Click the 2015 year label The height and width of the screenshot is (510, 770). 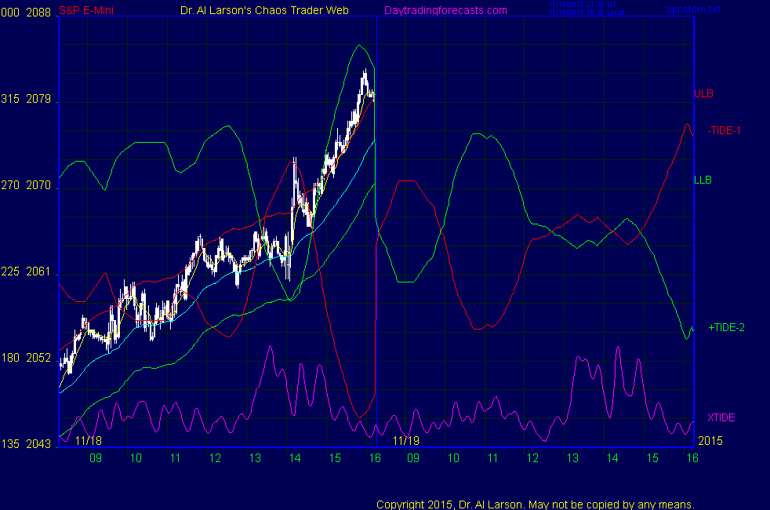[709, 441]
